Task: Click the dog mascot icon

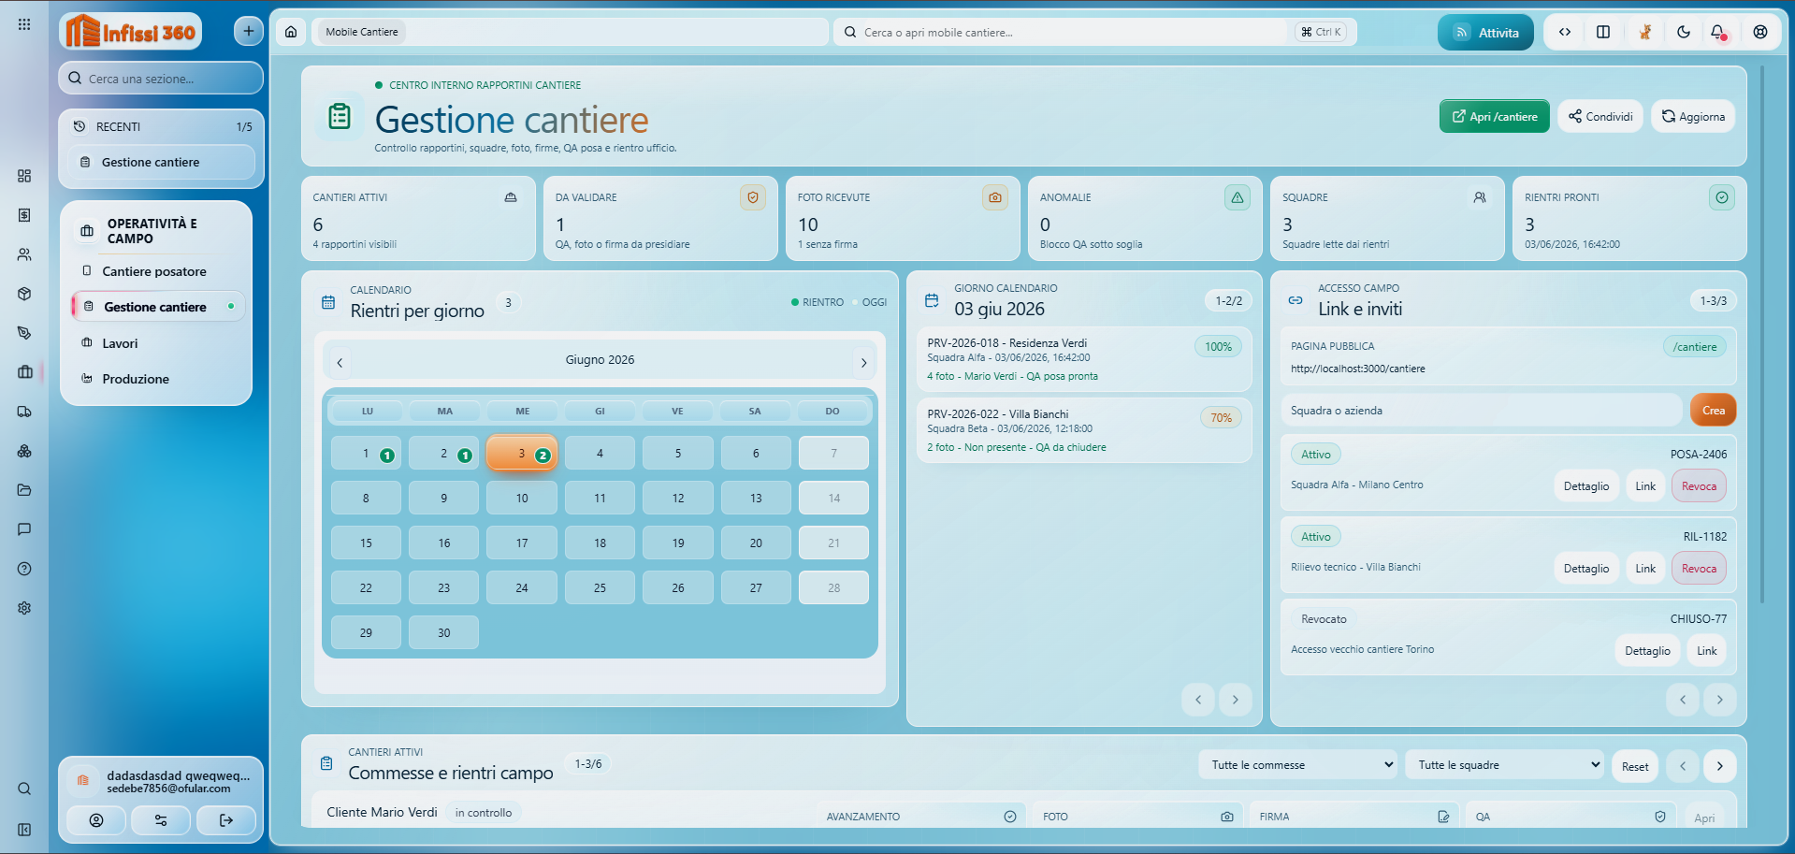Action: (x=1644, y=32)
